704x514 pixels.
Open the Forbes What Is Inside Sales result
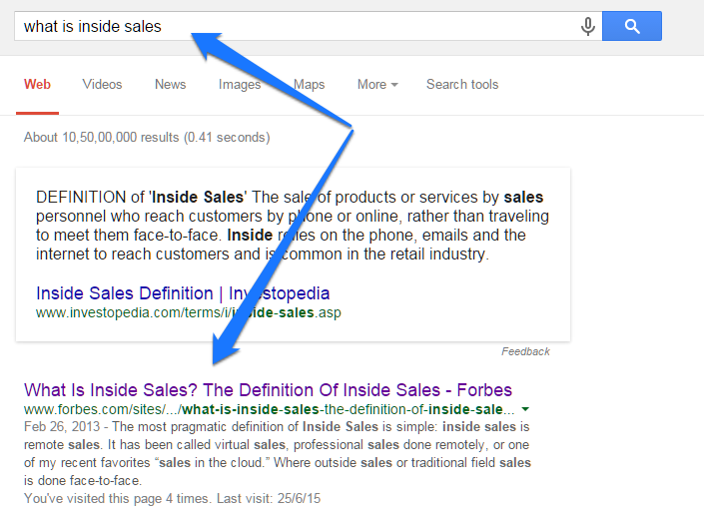point(268,390)
